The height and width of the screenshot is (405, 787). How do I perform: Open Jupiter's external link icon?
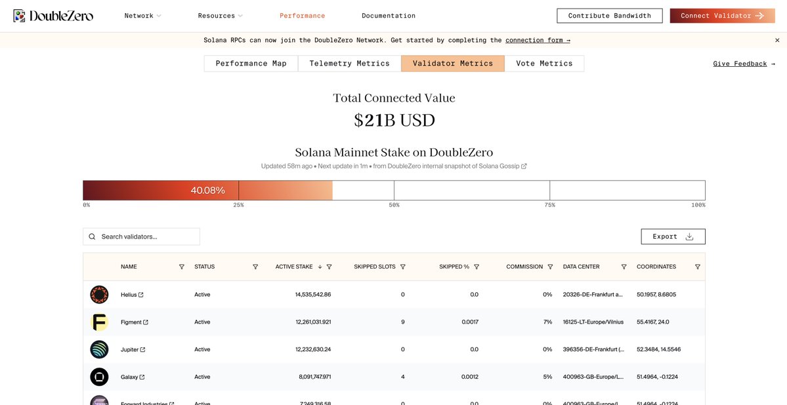143,349
